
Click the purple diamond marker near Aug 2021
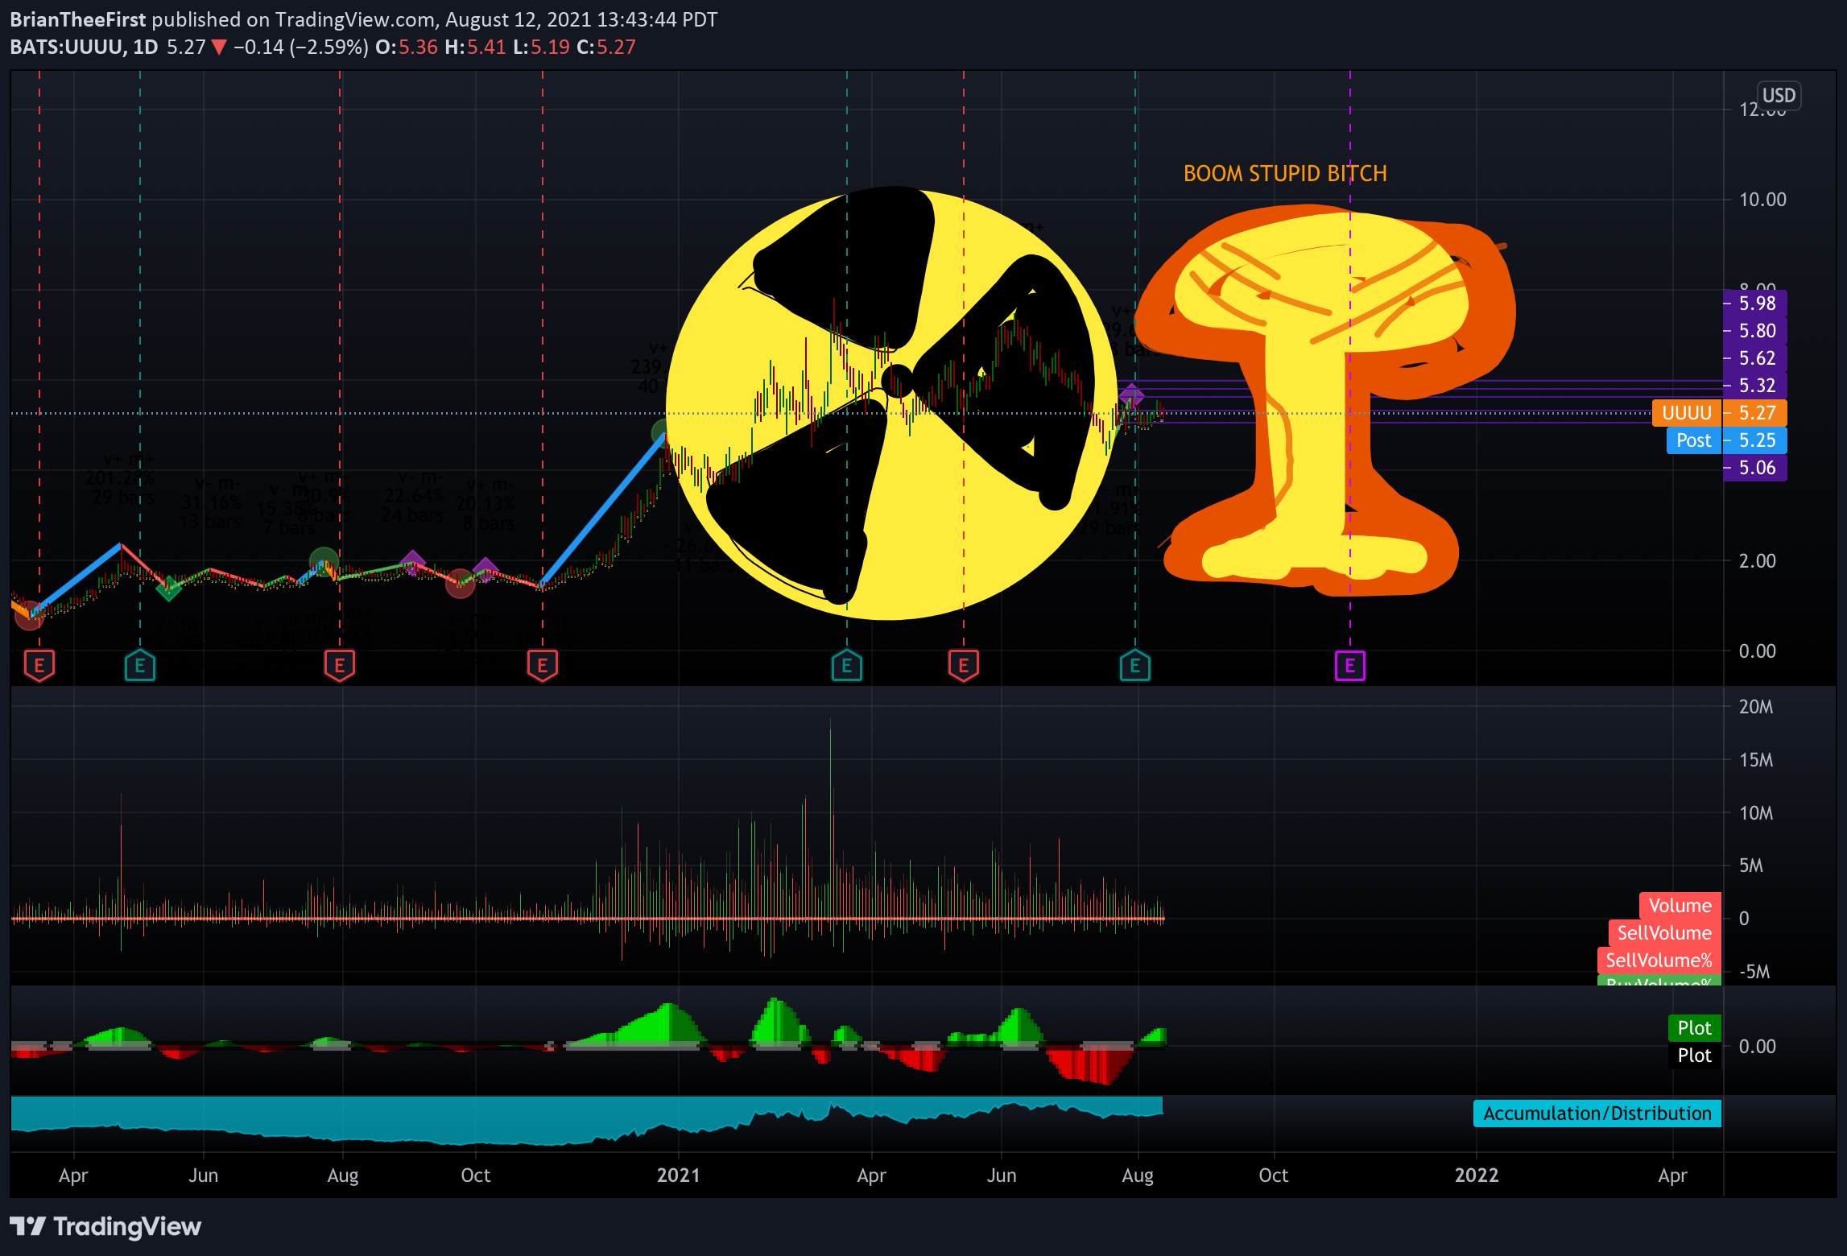click(x=1132, y=395)
